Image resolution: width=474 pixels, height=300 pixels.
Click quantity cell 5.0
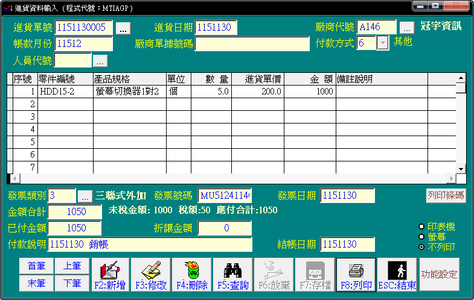point(211,92)
